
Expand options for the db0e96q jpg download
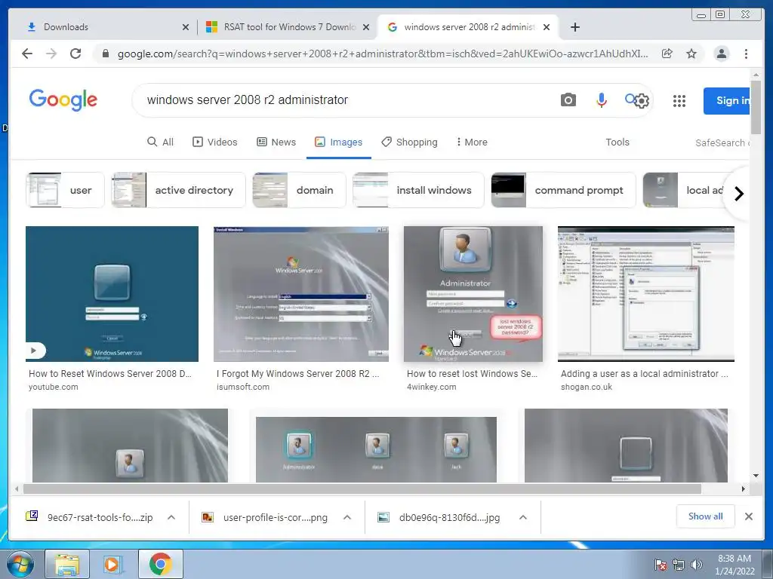(523, 517)
